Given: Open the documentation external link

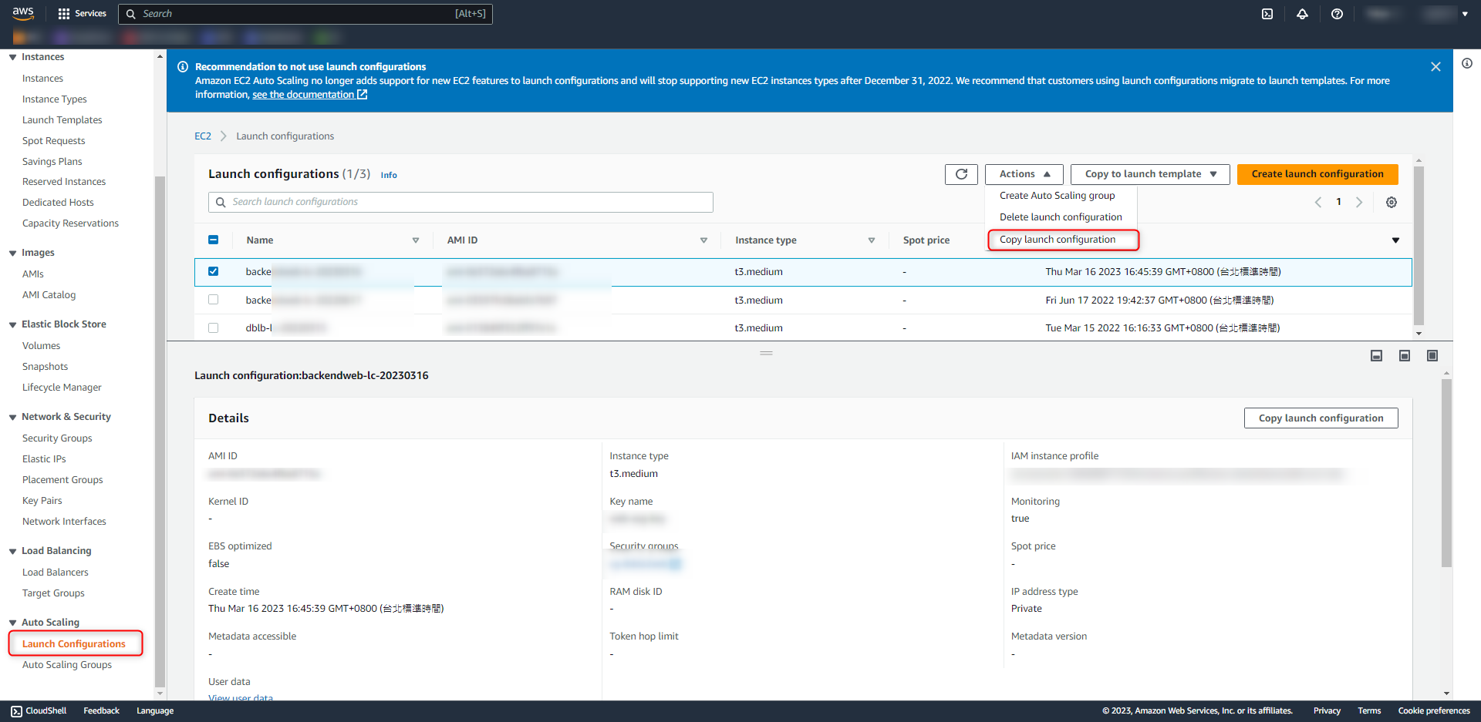Looking at the screenshot, I should (310, 95).
